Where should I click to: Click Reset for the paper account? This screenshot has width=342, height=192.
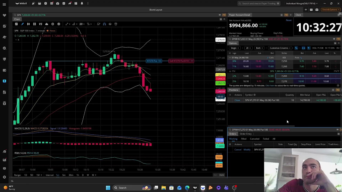click(x=289, y=20)
